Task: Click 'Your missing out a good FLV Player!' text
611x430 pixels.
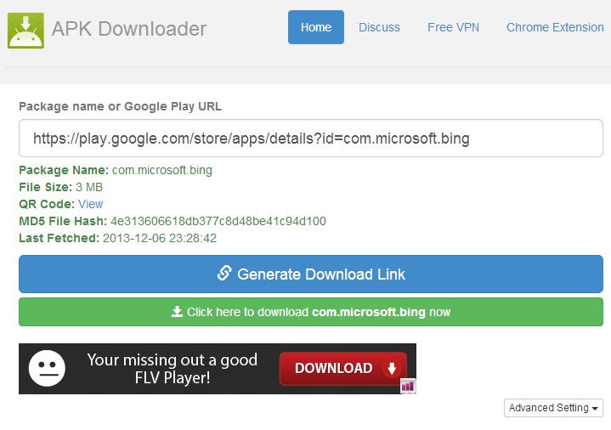Action: click(173, 369)
